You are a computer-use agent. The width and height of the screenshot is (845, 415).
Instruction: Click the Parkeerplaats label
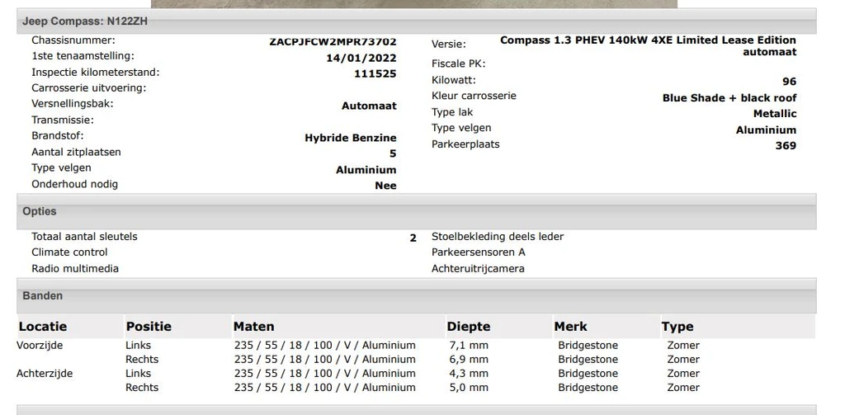click(465, 144)
